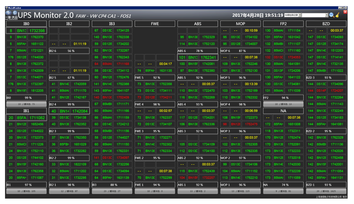354x204 pixels.
Task: Close the monitor with the red X
Action: (345, 12)
